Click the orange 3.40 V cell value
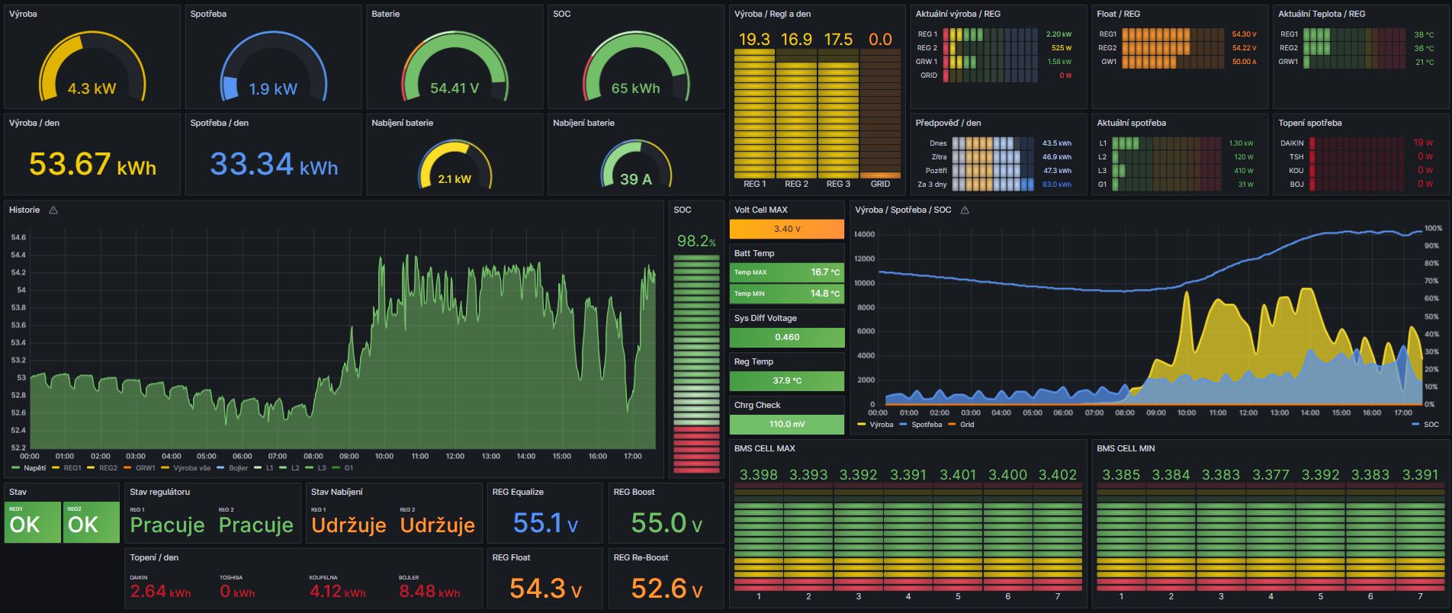This screenshot has width=1452, height=613. pos(787,229)
